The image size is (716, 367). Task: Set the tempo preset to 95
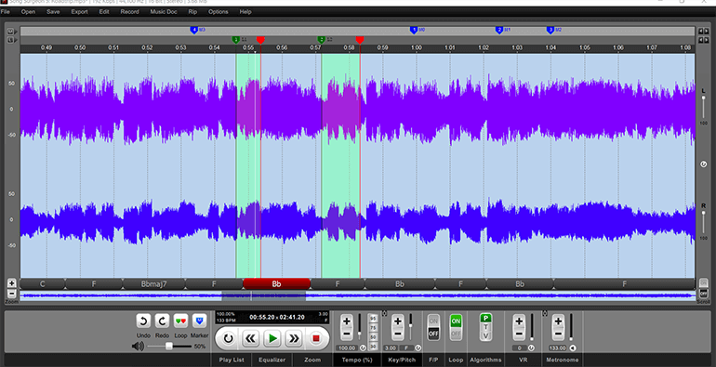click(x=373, y=318)
